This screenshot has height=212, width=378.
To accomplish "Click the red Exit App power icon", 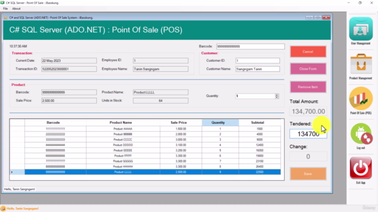I will (361, 168).
